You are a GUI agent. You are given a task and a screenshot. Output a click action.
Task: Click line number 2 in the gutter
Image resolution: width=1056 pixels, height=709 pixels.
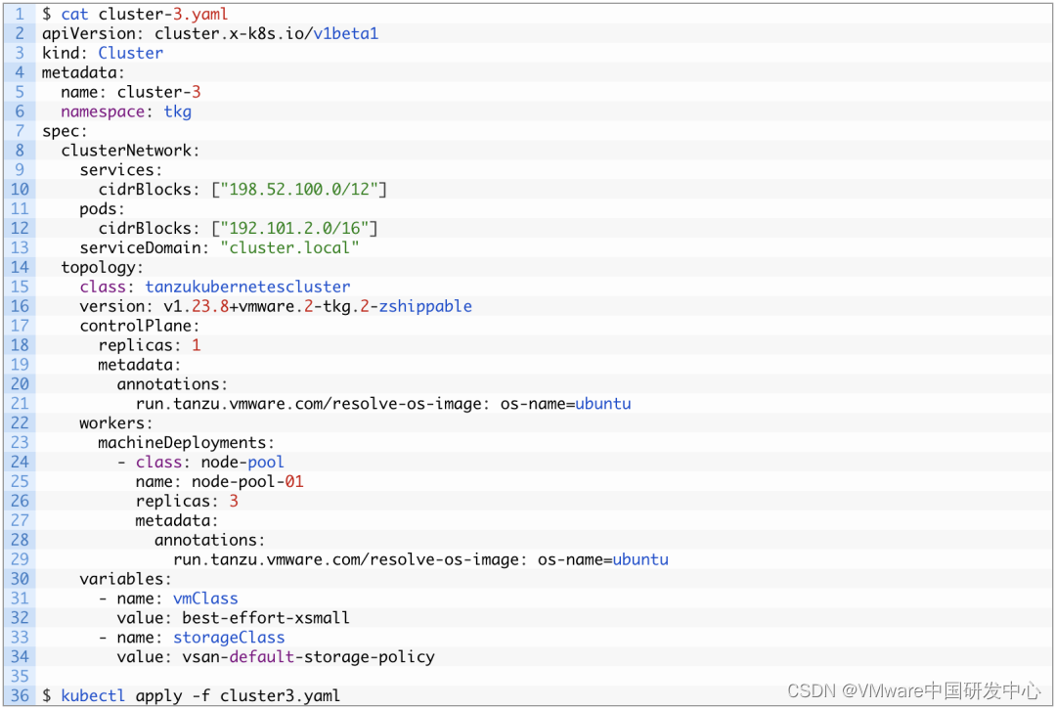20,33
